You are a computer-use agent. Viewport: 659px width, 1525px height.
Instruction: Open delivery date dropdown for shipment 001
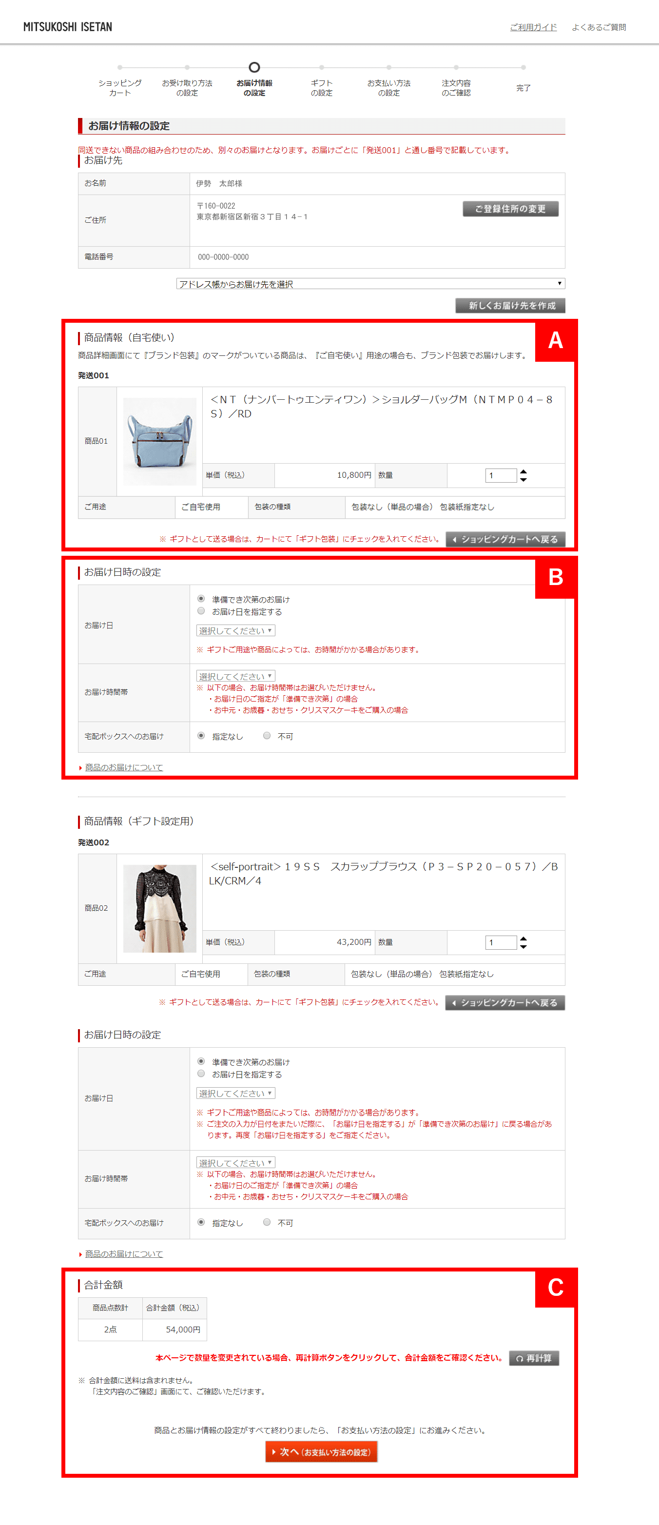(235, 630)
